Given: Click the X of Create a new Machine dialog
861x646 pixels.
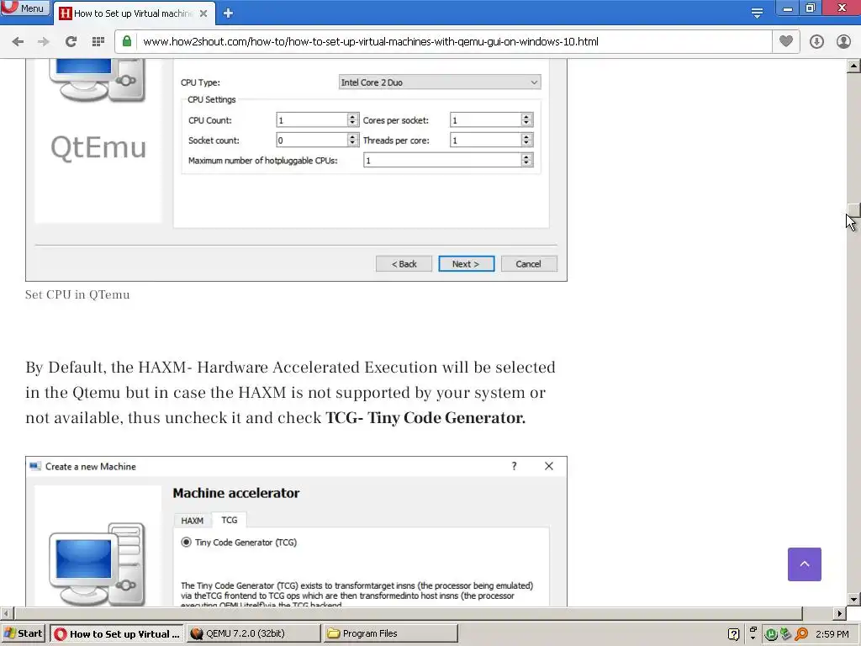Looking at the screenshot, I should 548,466.
